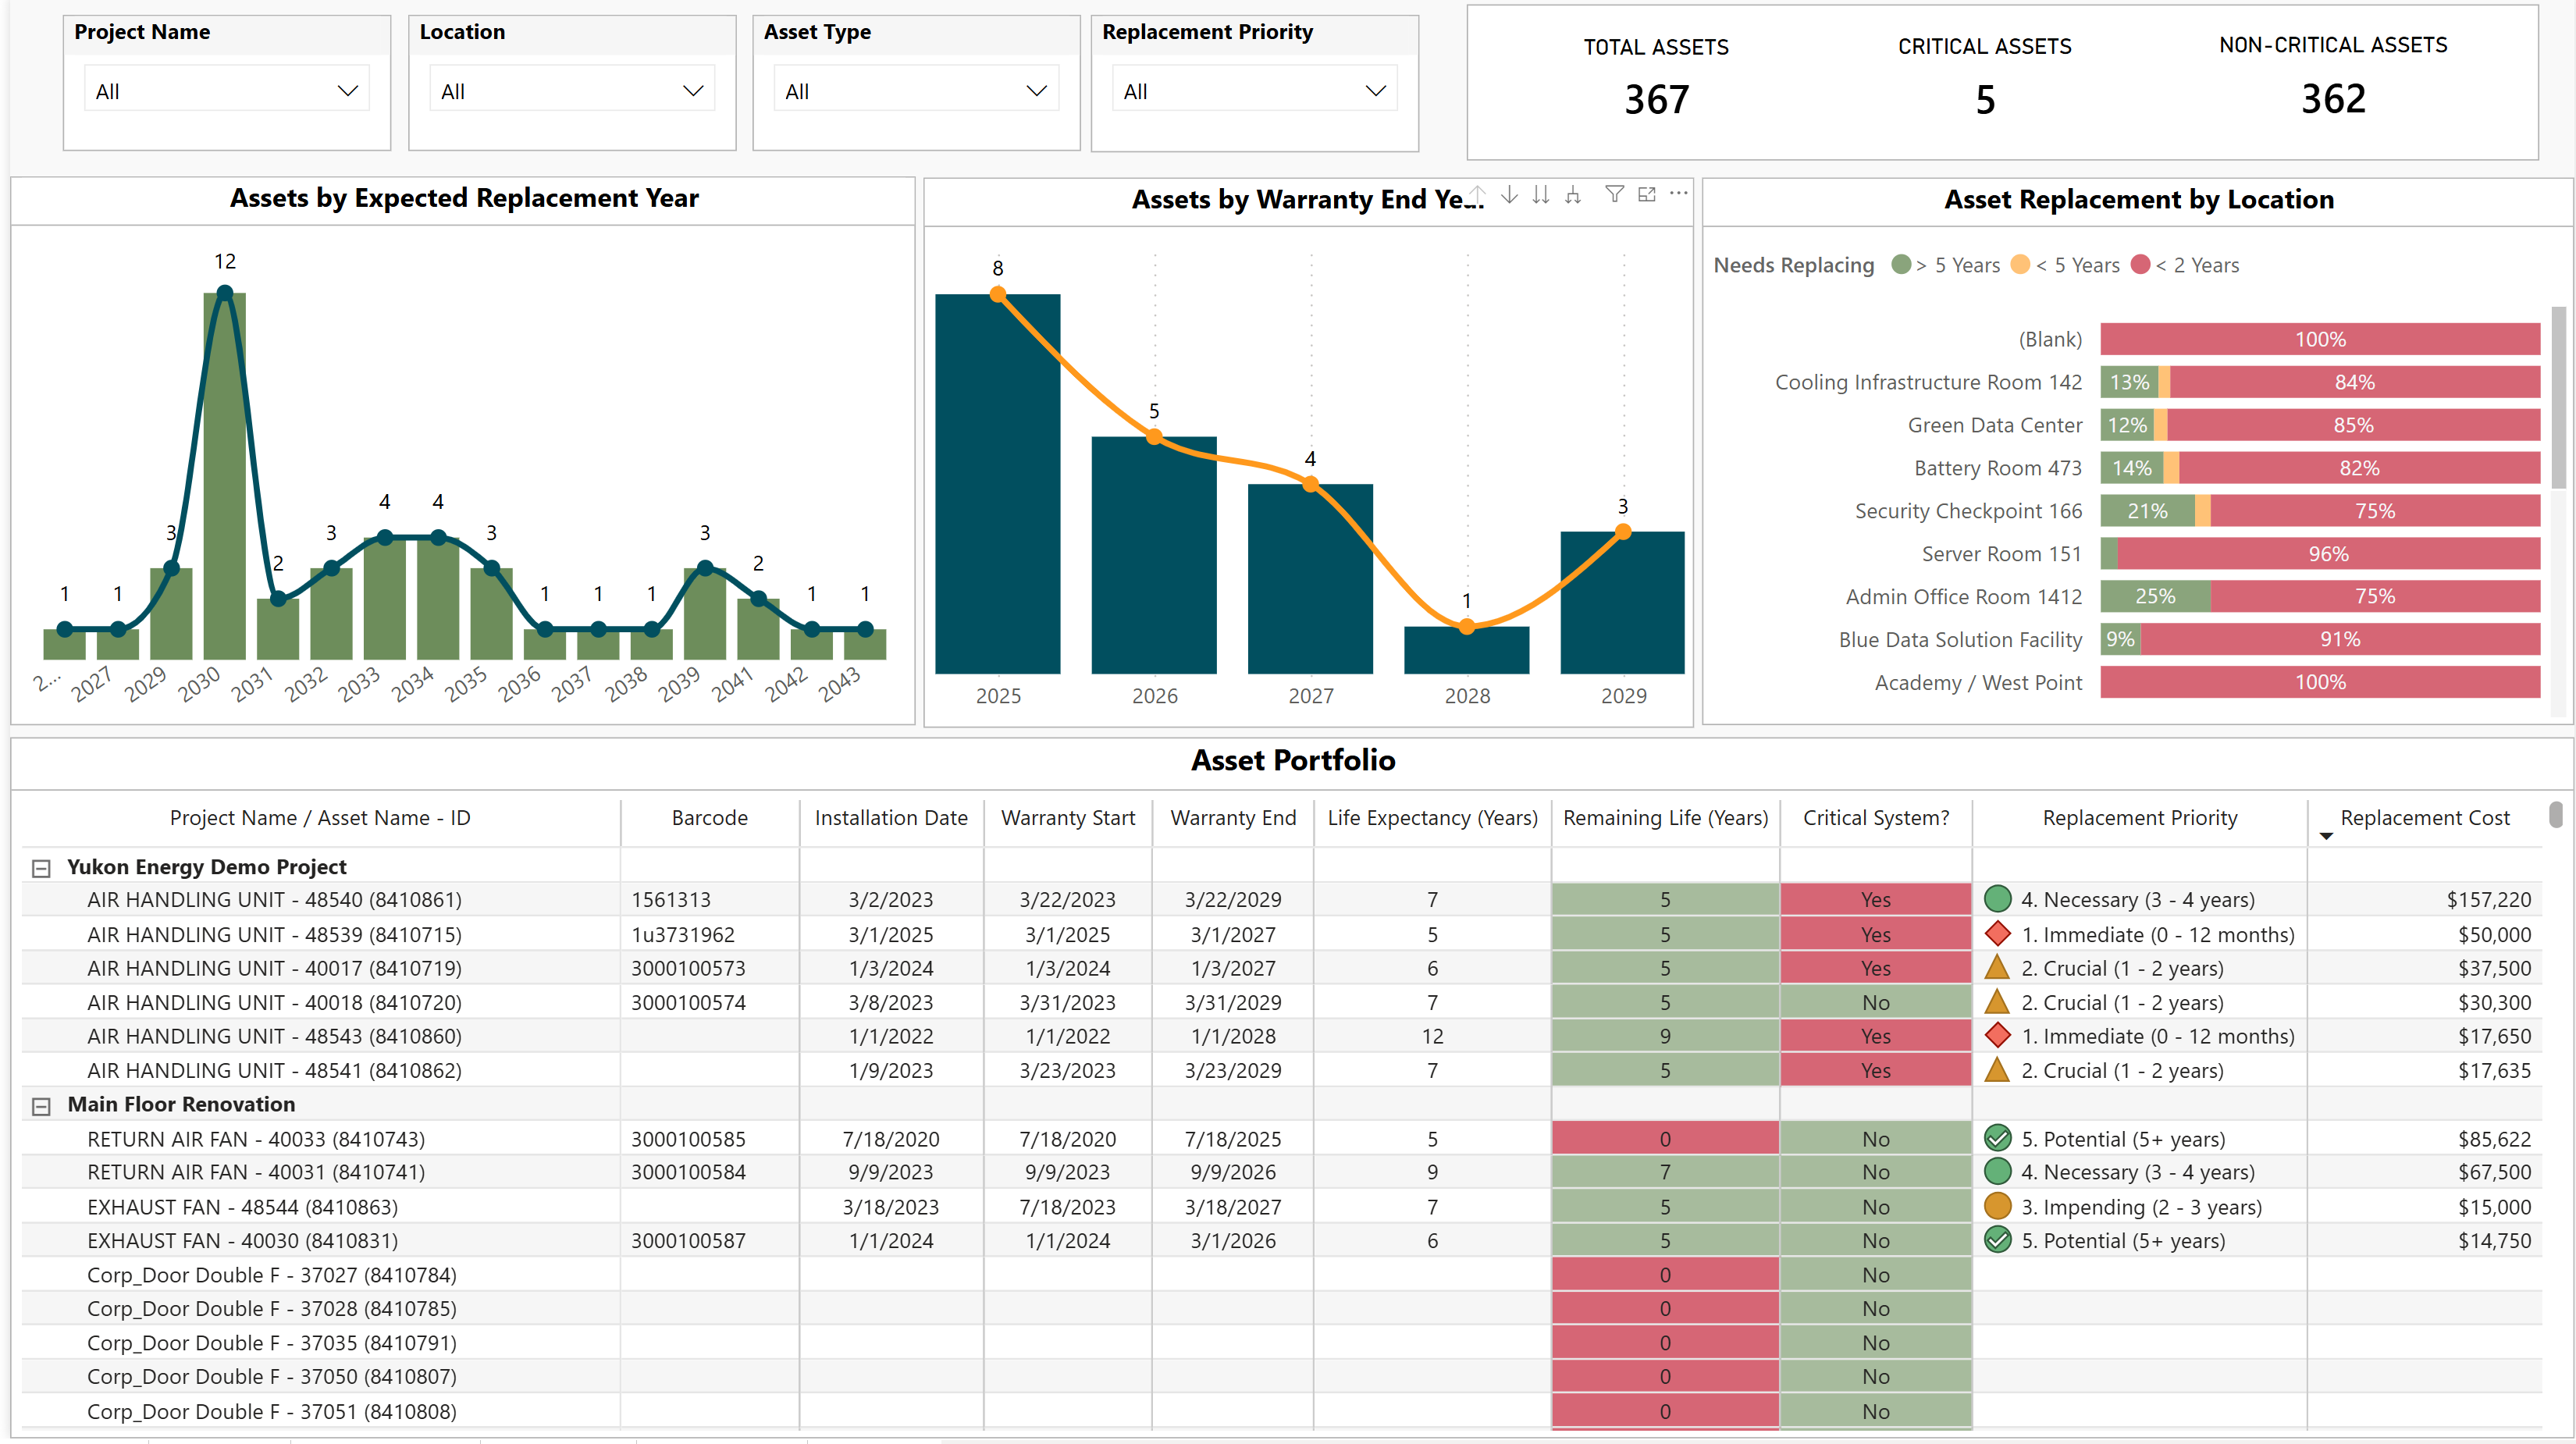Image resolution: width=2576 pixels, height=1444 pixels.
Task: Expand all down one level icon
Action: pos(1573,194)
